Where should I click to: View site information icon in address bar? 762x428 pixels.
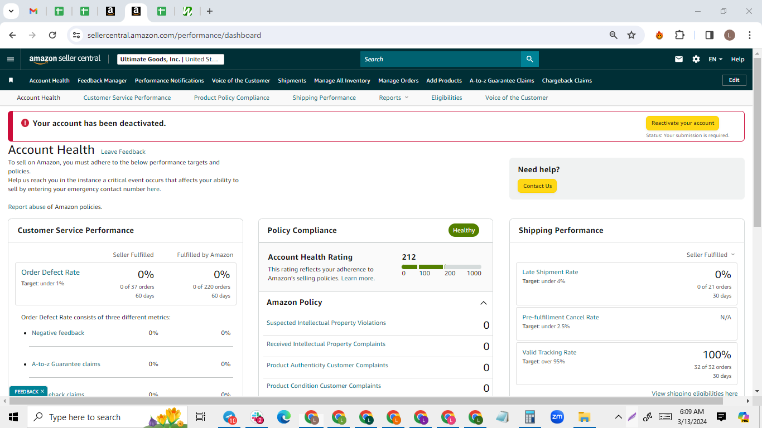click(x=77, y=35)
